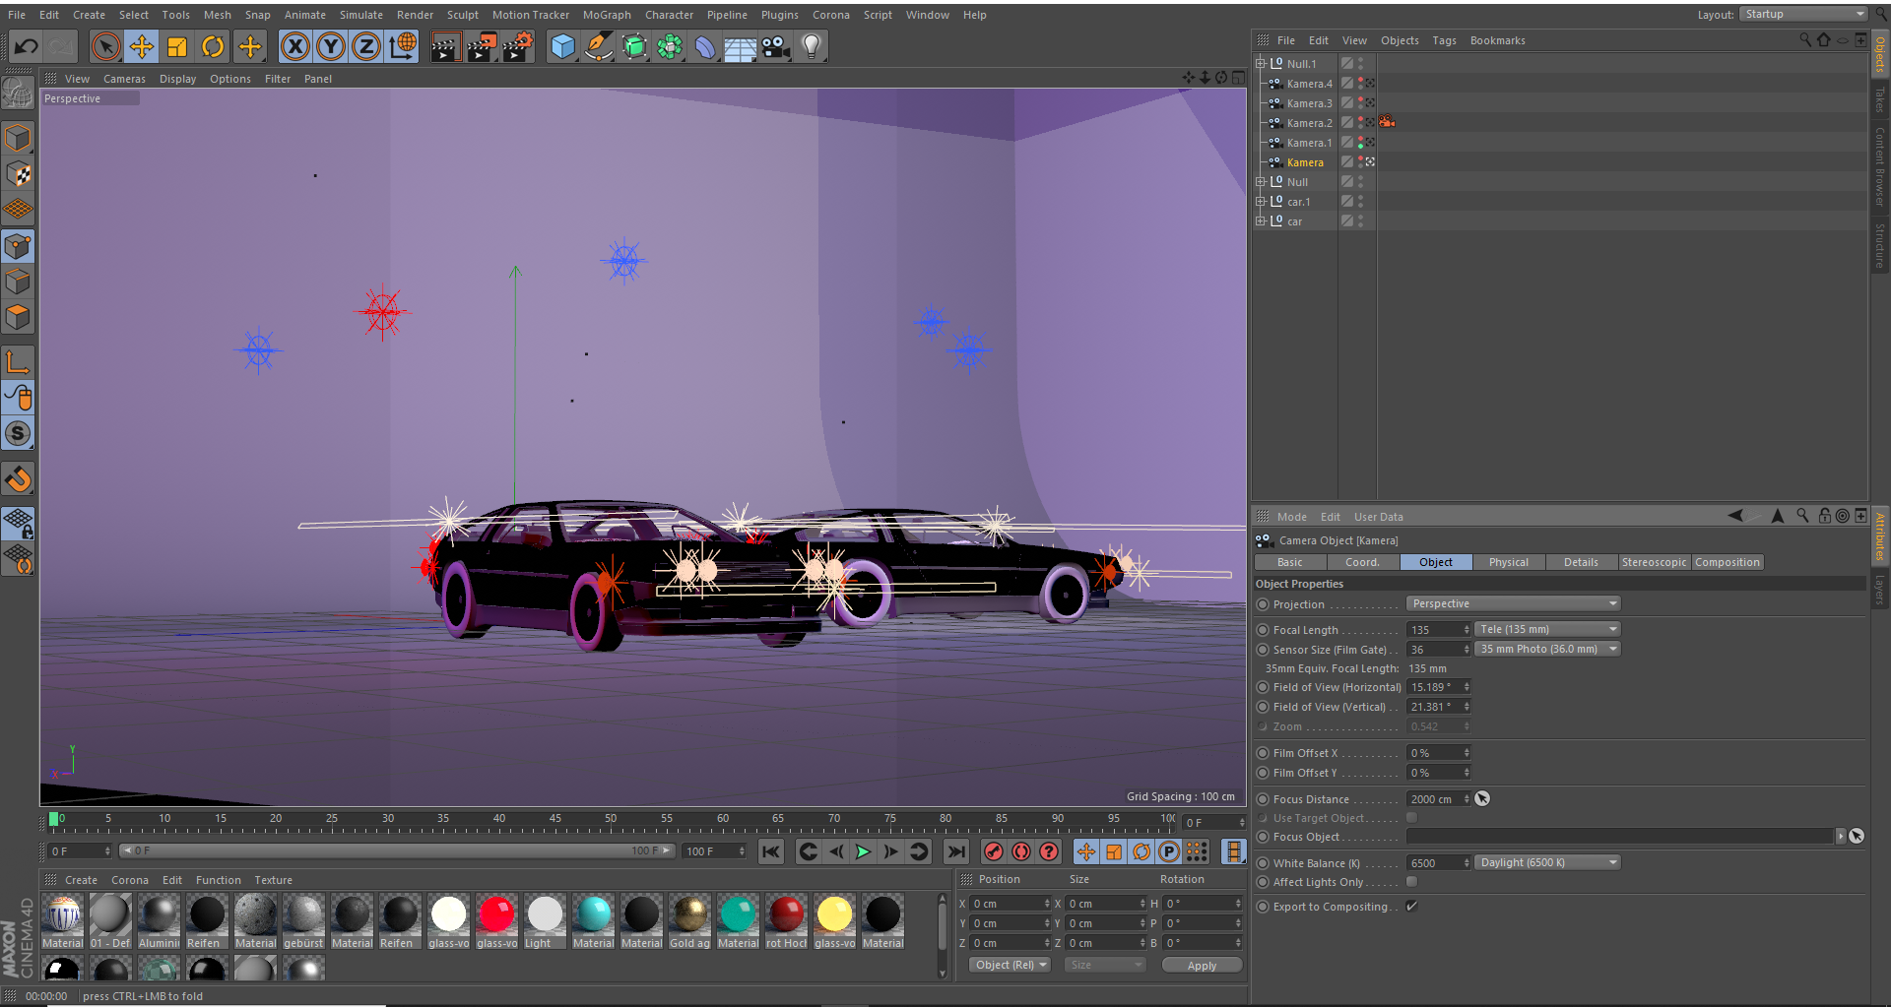Click the White Balance value field
1891x1007 pixels.
(x=1434, y=862)
